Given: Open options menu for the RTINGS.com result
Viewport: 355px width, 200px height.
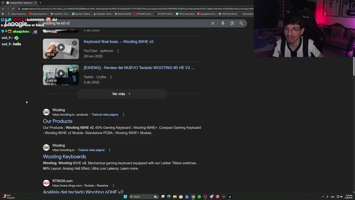Looking at the screenshot, I should [x=113, y=186].
